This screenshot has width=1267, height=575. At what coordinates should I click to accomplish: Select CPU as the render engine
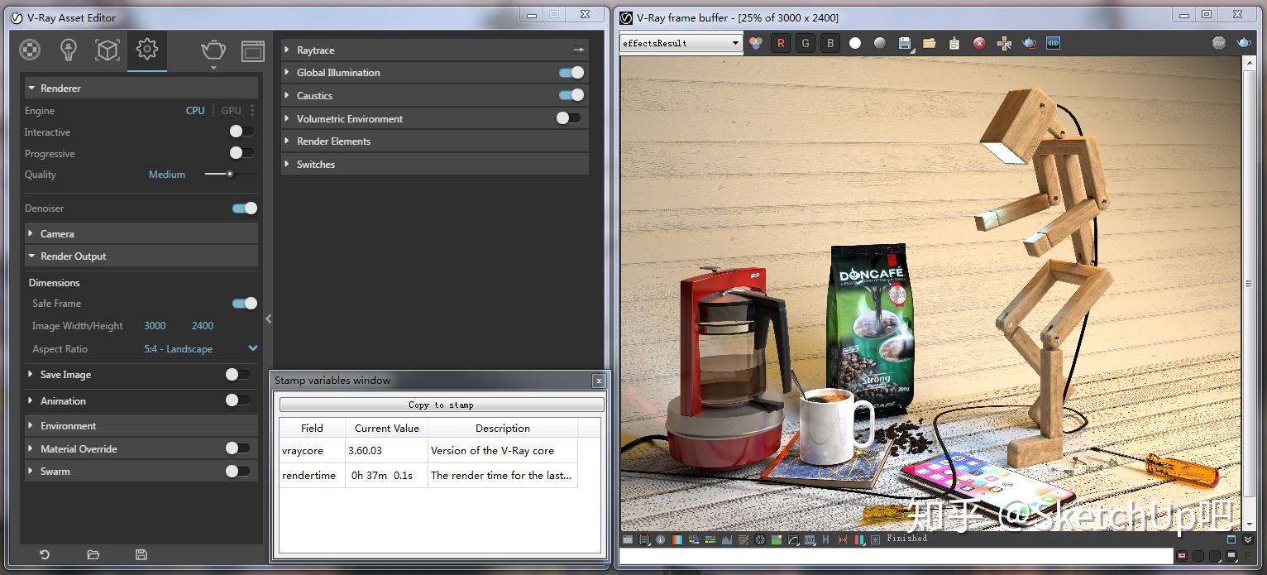tap(194, 110)
